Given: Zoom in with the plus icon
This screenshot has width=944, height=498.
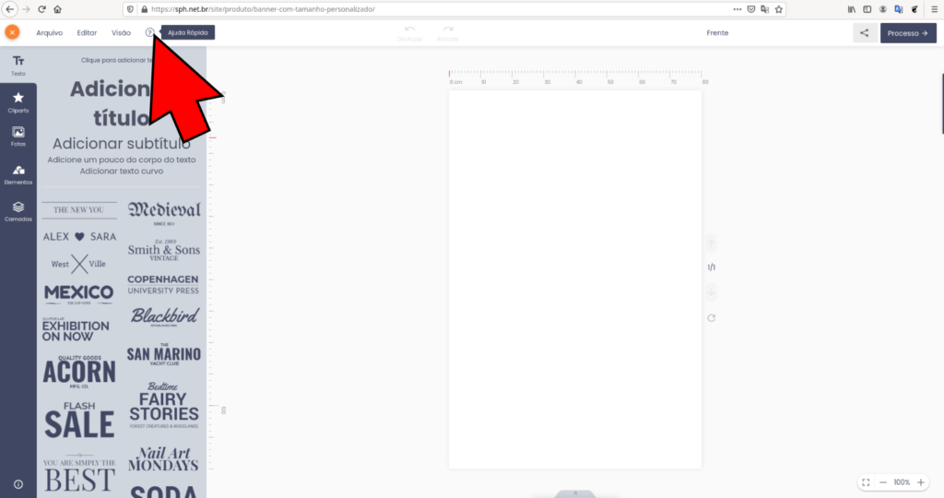Looking at the screenshot, I should coord(921,482).
